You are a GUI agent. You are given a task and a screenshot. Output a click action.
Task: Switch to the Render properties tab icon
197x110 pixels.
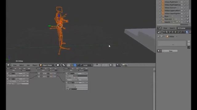[x=164, y=32]
